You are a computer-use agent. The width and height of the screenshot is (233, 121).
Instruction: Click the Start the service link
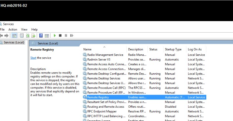point(33,58)
